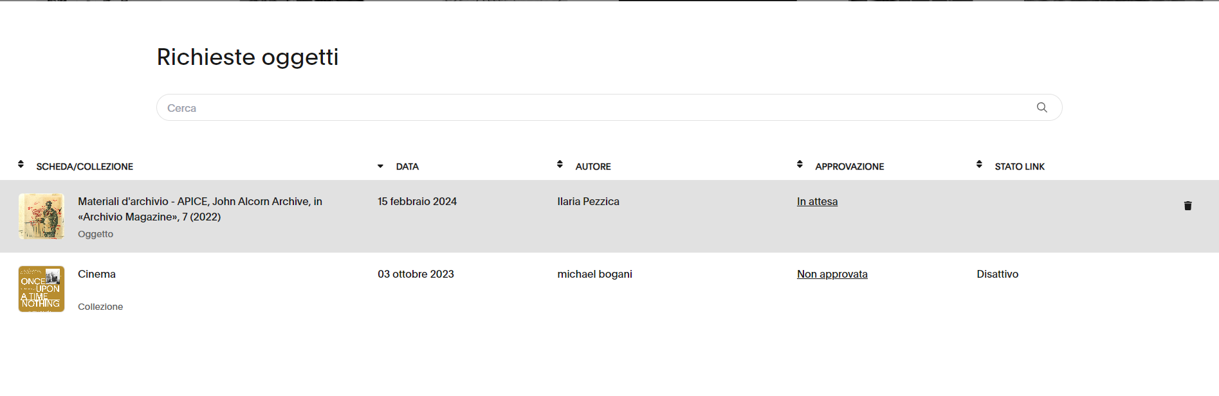Image resolution: width=1219 pixels, height=396 pixels.
Task: Click the SCHEDA/COLLEZIONE column header label
Action: (84, 166)
